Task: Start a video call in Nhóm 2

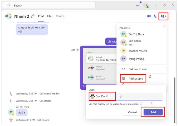Action: pyautogui.click(x=149, y=16)
